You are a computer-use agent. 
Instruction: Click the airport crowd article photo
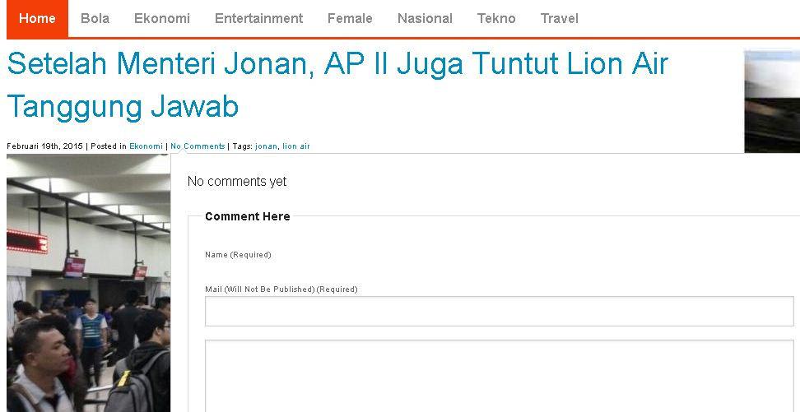click(88, 283)
